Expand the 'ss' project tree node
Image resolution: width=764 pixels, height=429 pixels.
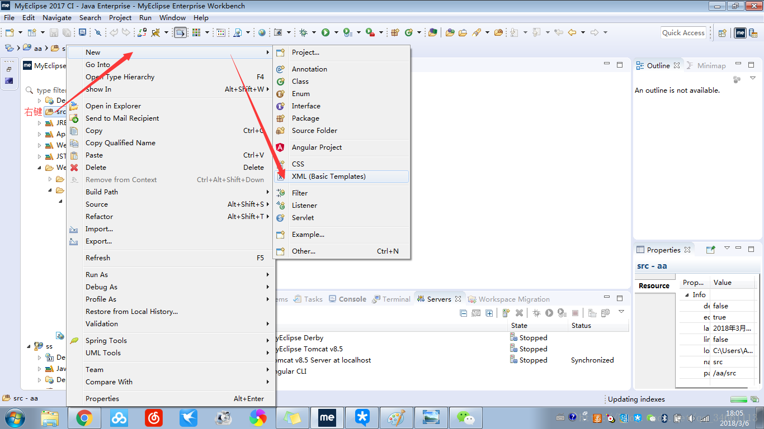[29, 346]
